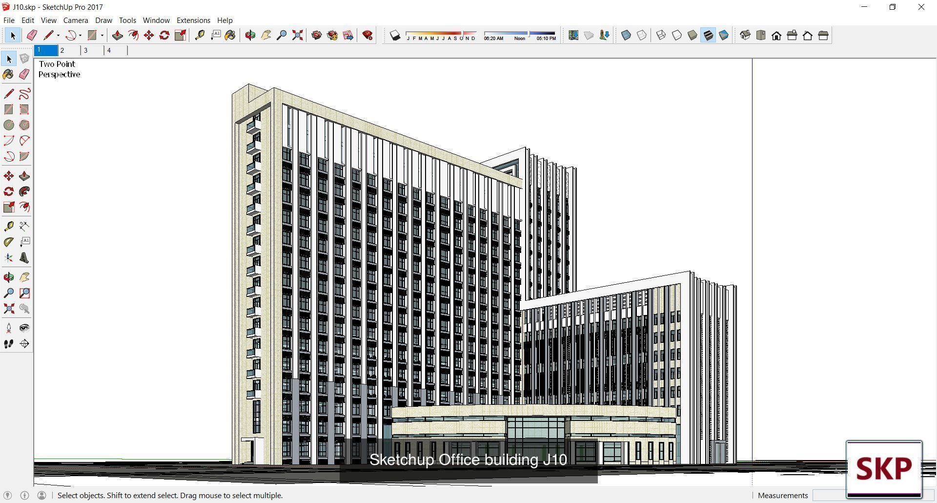Enable Monochrome face style

tap(724, 35)
